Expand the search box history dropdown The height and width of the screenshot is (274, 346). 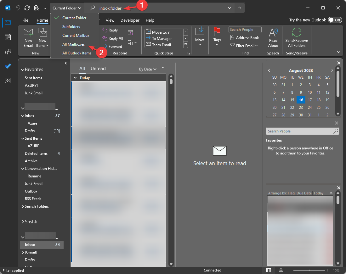click(x=230, y=8)
